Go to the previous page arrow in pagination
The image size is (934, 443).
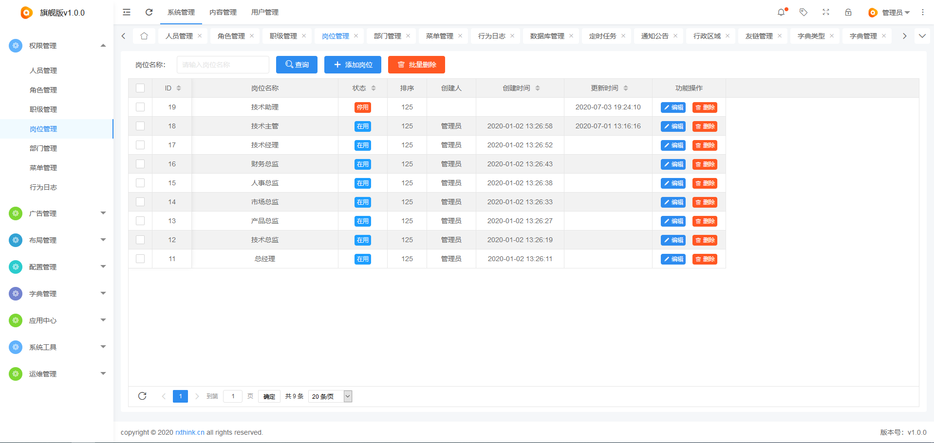click(x=164, y=396)
